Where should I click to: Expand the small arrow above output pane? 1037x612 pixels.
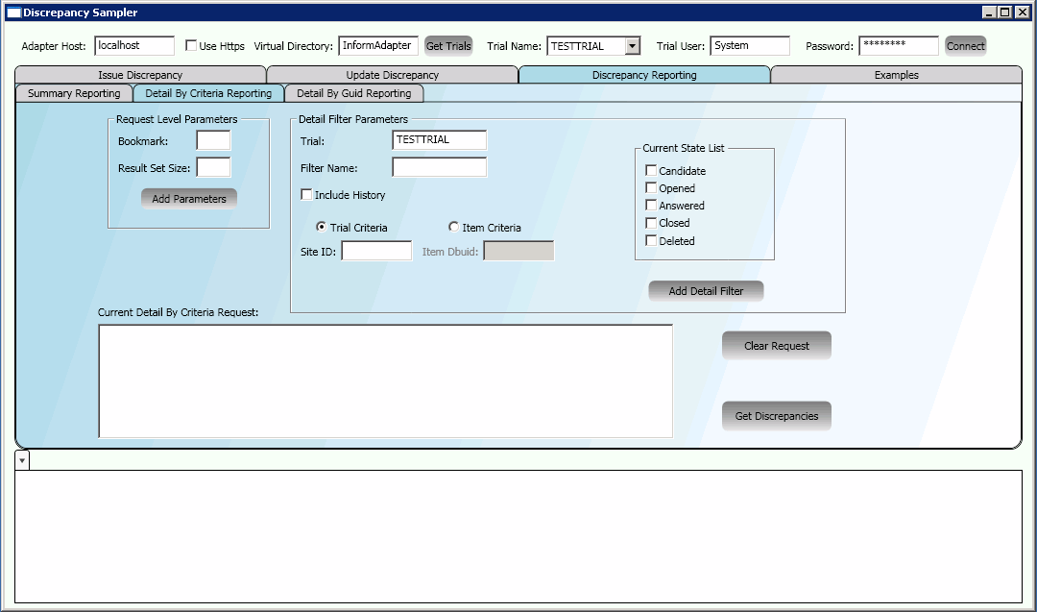pos(22,460)
